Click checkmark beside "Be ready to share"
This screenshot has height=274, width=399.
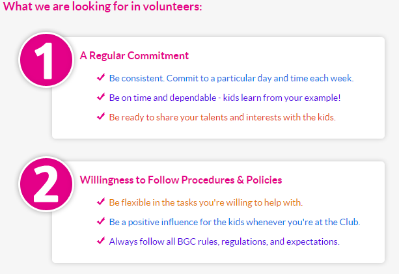[x=101, y=116]
